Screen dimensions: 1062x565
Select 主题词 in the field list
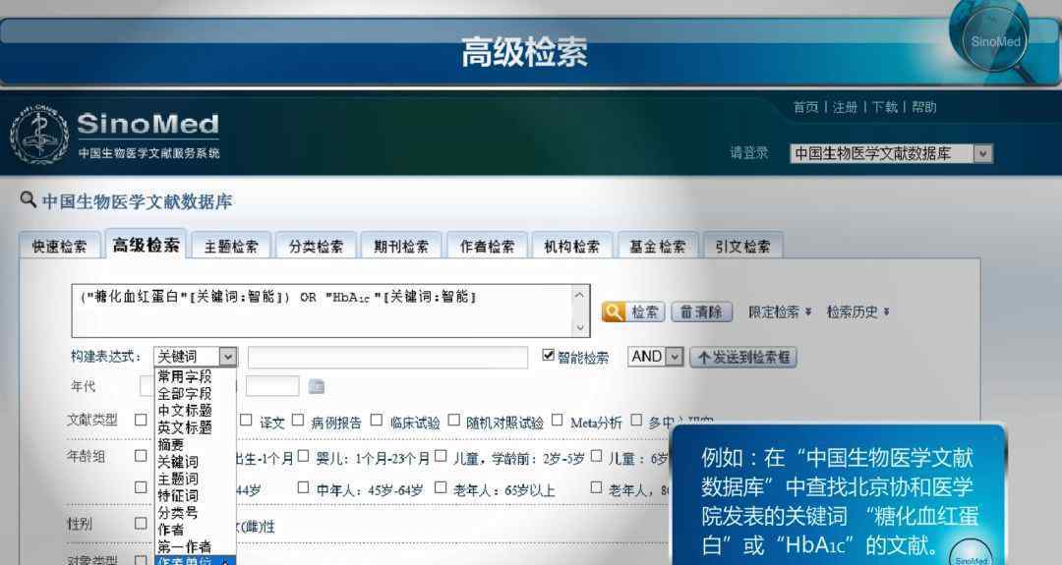click(177, 479)
